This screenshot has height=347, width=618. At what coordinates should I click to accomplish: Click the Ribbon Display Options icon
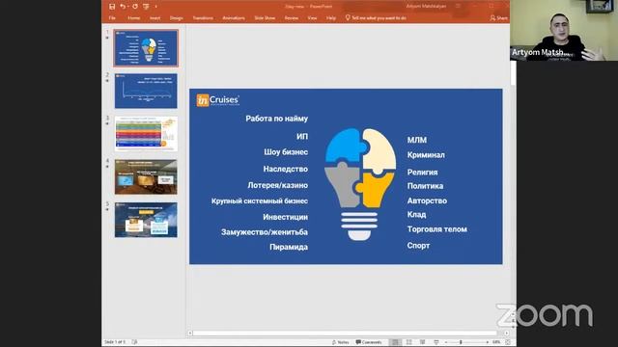point(458,7)
